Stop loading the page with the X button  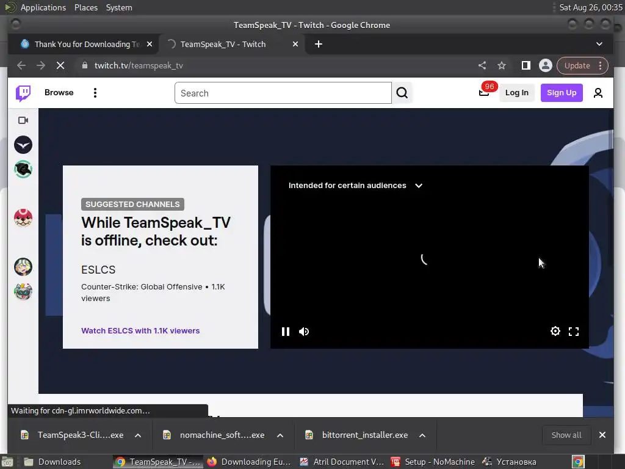click(x=60, y=65)
